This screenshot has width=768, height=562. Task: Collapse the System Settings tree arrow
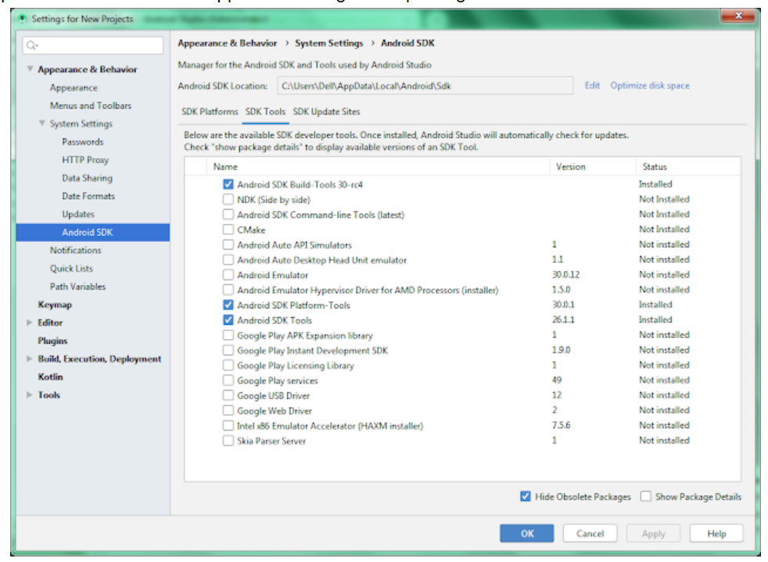pos(42,123)
